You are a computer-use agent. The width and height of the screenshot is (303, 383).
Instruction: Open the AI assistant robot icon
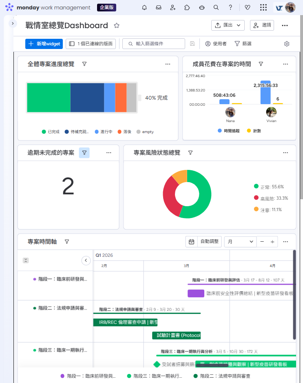pyautogui.click(x=202, y=8)
